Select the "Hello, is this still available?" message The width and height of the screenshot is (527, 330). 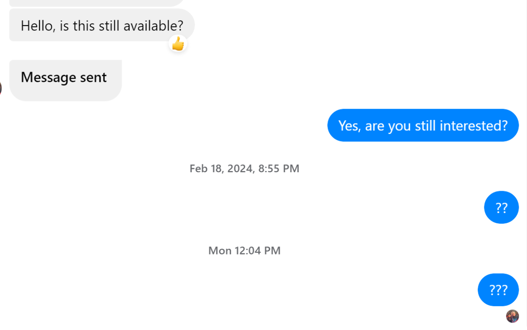coord(102,25)
